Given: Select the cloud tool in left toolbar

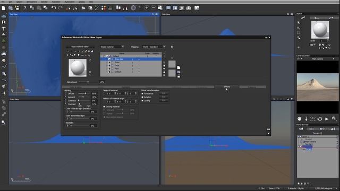Looking at the screenshot, I should [x=4, y=54].
